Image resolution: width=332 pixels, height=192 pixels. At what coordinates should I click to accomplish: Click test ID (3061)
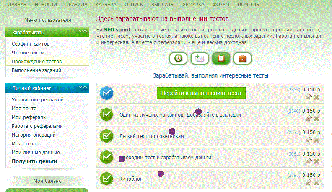[x=294, y=154]
